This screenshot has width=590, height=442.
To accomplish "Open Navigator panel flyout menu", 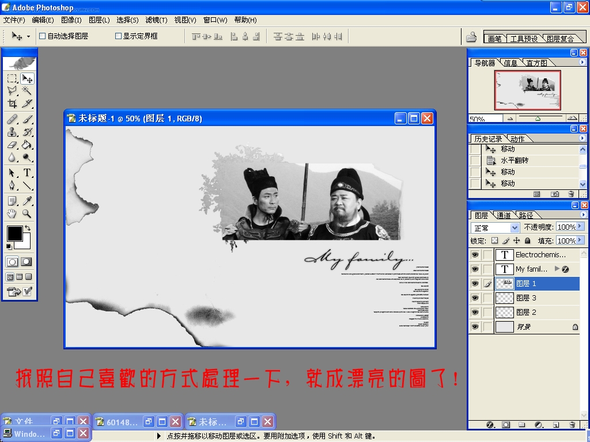I will point(583,62).
